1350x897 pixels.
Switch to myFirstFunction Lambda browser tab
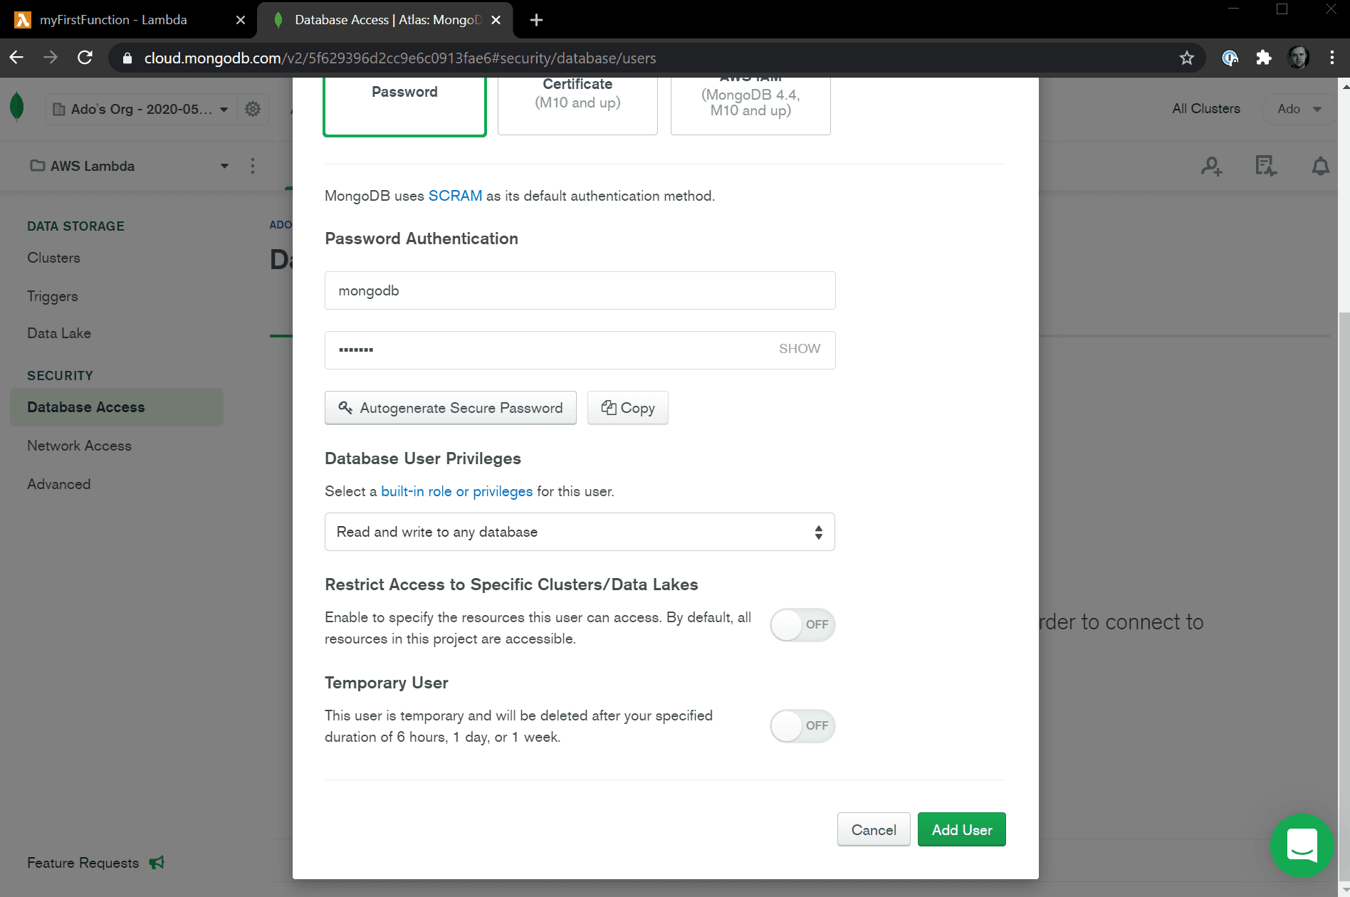tap(114, 20)
